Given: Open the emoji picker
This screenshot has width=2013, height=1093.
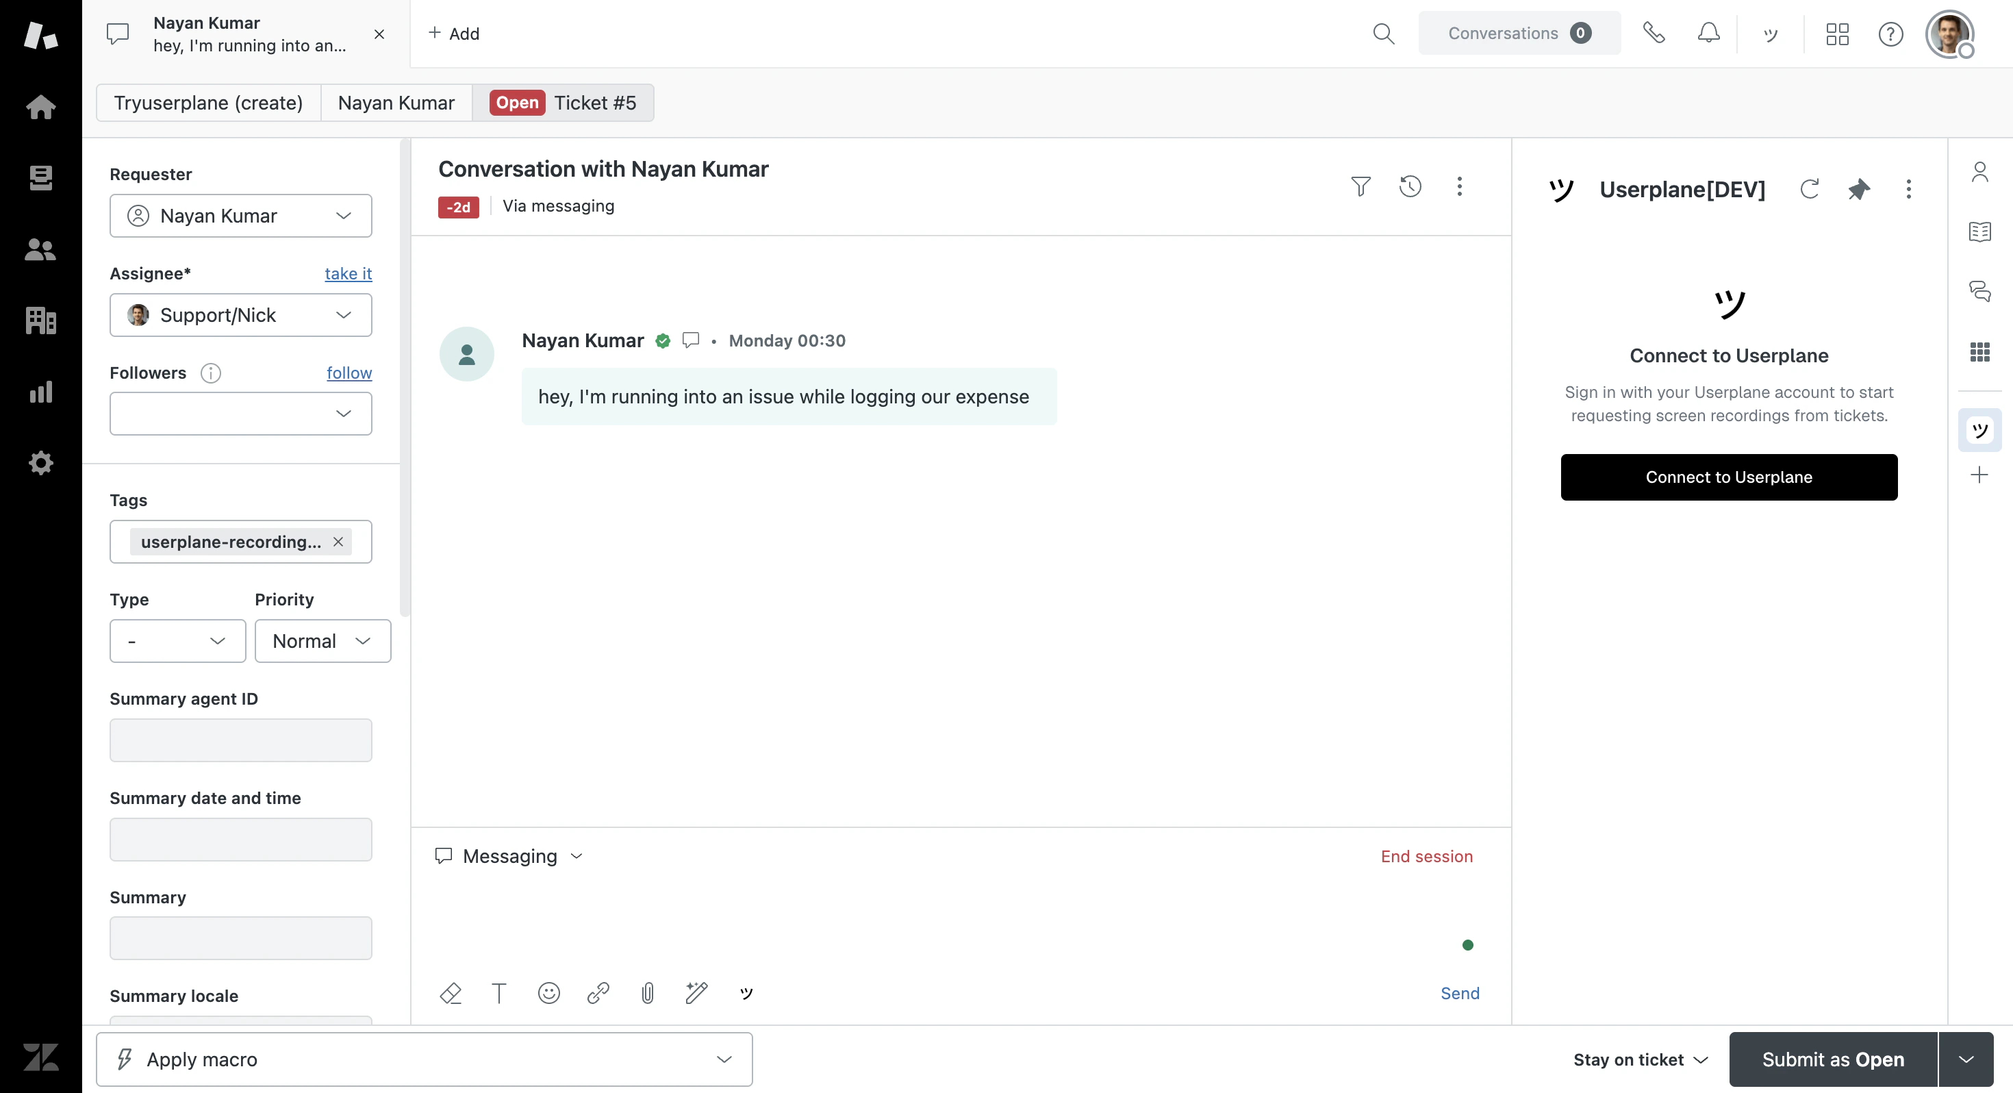Looking at the screenshot, I should 548,993.
